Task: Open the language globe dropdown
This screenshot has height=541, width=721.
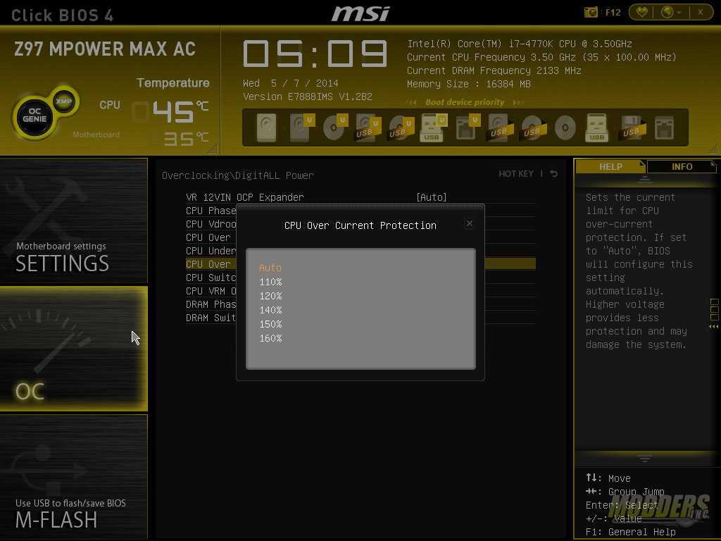Action: 671,12
